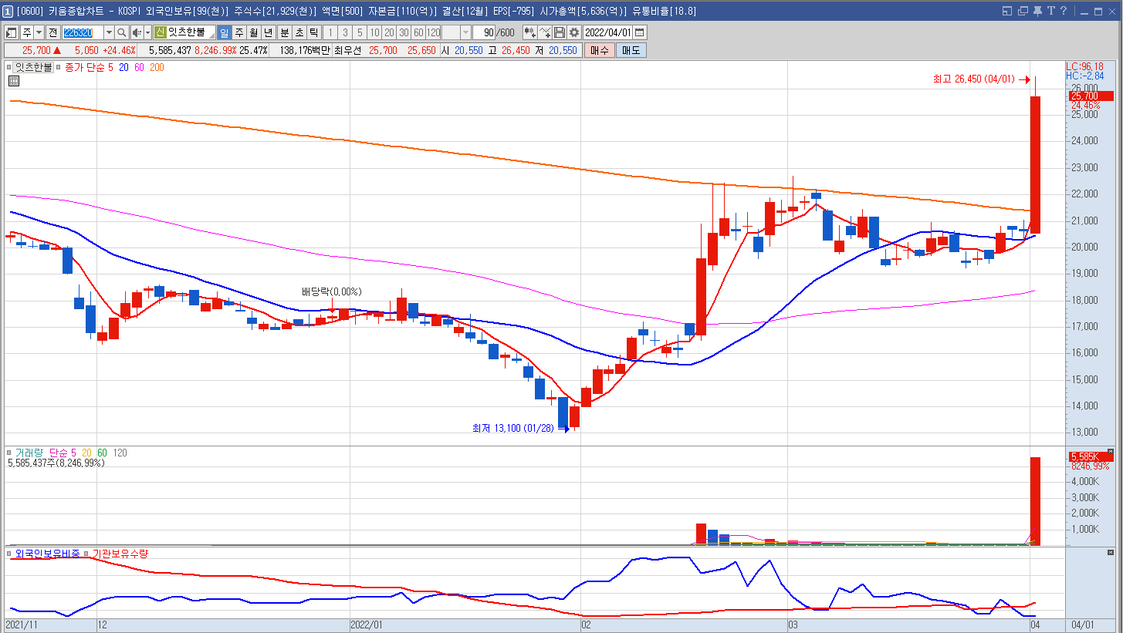
Task: Click the panel layout icon in title bar
Action: pos(1007,11)
